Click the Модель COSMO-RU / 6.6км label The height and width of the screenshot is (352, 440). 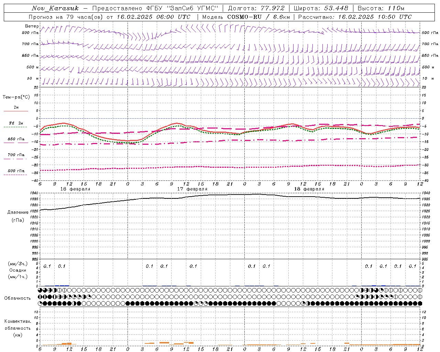(x=246, y=17)
